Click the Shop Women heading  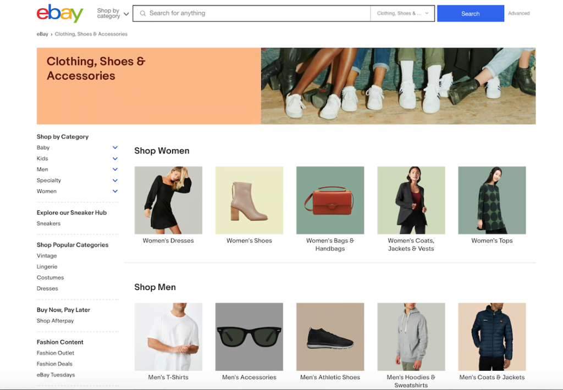tap(162, 151)
